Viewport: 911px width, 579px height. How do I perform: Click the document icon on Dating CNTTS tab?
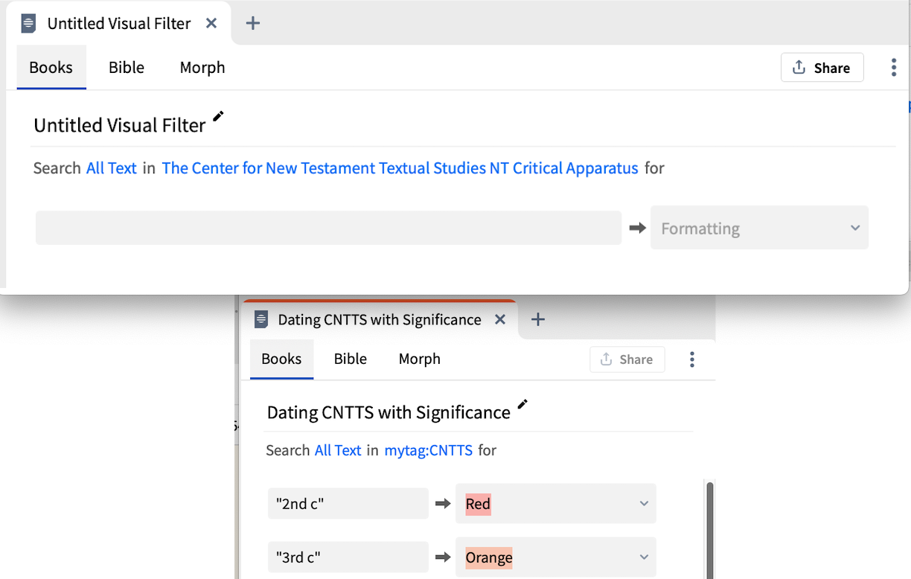[260, 319]
